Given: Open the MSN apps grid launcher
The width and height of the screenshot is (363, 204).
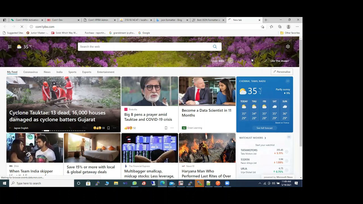Looking at the screenshot, I should click(x=10, y=47).
